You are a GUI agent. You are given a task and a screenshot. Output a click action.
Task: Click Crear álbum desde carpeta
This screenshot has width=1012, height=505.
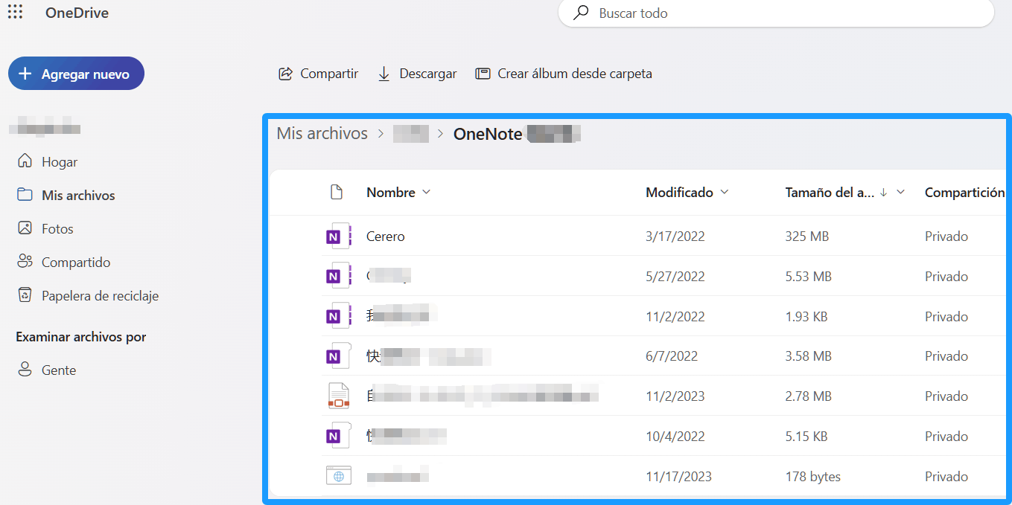pos(564,74)
